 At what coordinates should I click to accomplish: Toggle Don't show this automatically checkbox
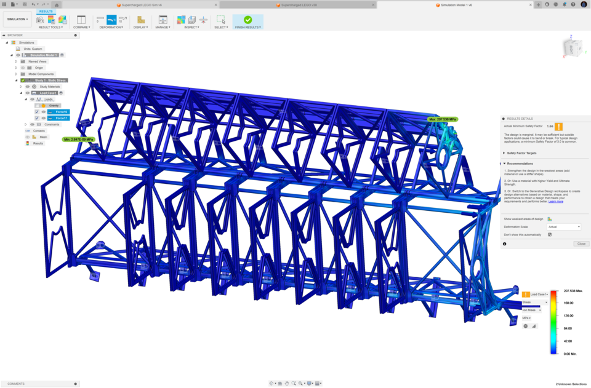tap(550, 234)
